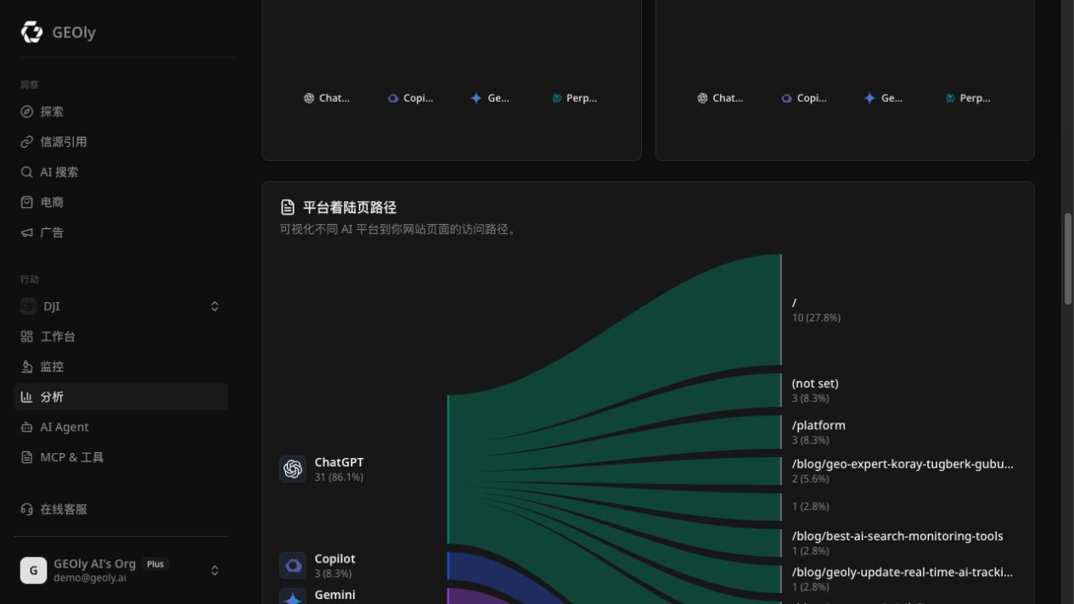
Task: Click the purple Gemini flow band
Action: (475, 596)
